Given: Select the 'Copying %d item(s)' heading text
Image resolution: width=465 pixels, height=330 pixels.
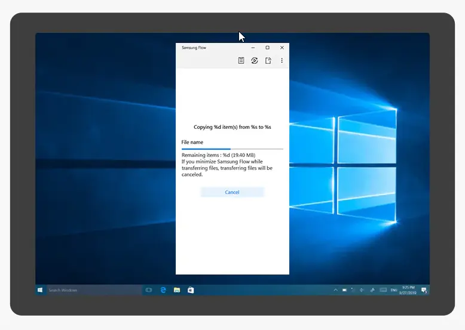Looking at the screenshot, I should (x=232, y=127).
